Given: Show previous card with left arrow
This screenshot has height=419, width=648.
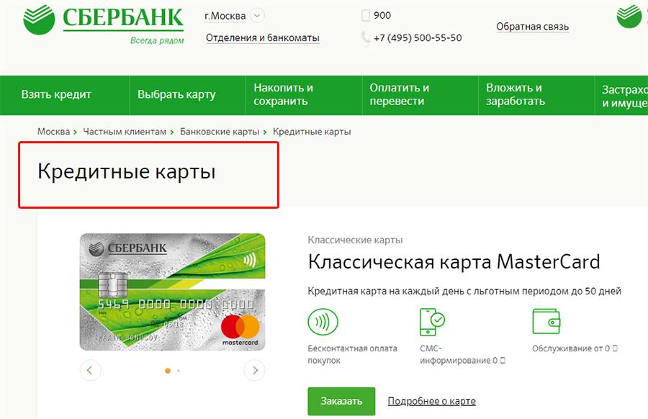Looking at the screenshot, I should point(90,370).
